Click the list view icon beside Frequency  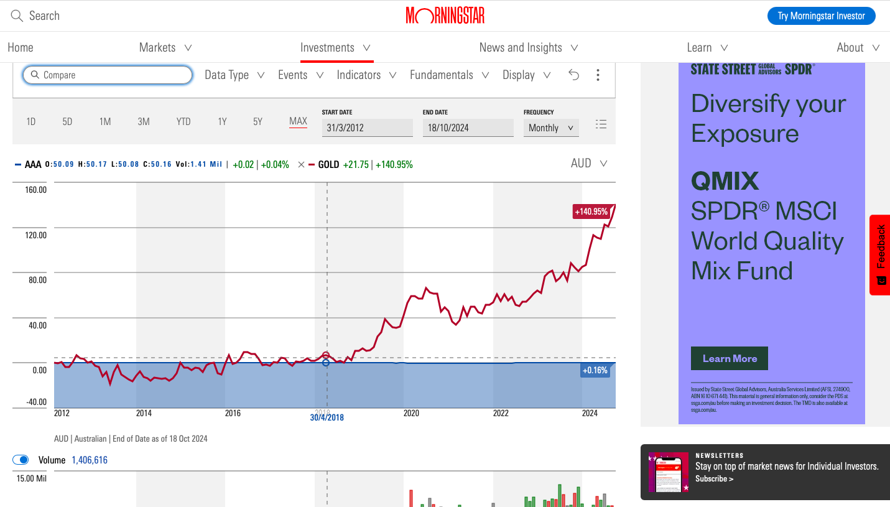601,124
